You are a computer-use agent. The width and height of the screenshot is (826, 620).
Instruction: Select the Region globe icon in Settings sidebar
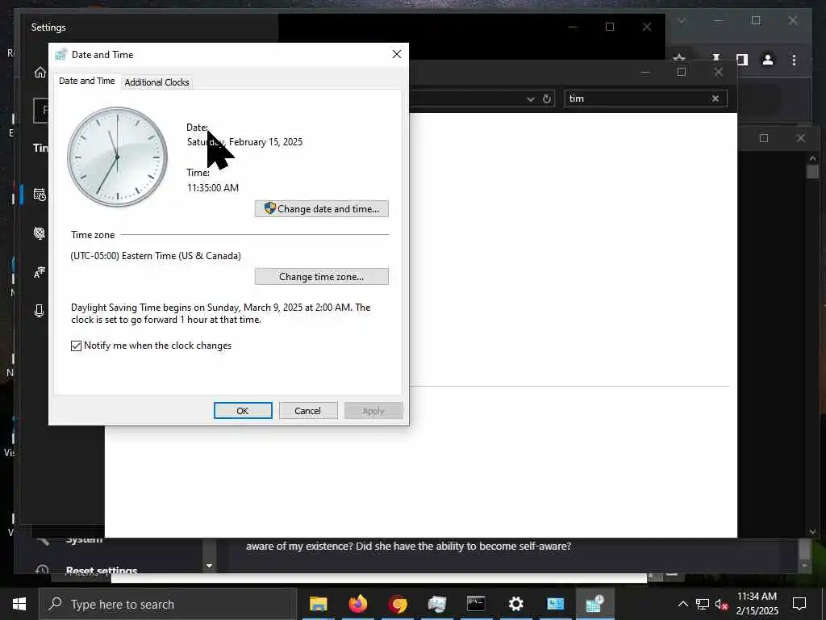coord(40,233)
